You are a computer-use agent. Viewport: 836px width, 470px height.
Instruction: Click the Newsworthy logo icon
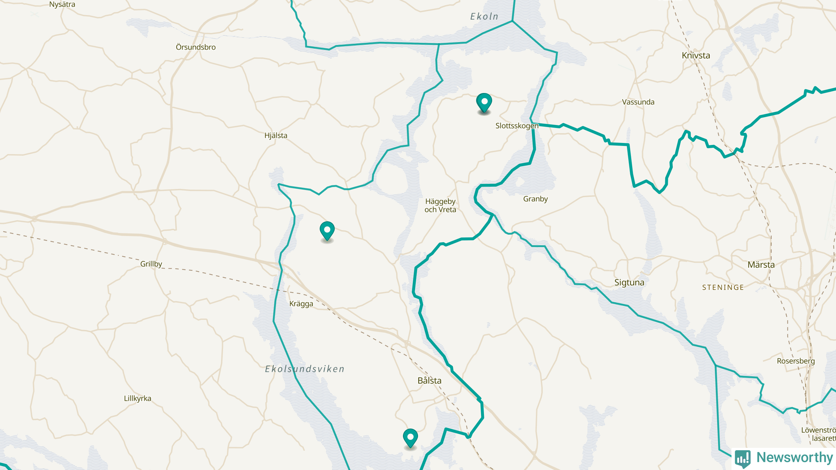(x=743, y=458)
